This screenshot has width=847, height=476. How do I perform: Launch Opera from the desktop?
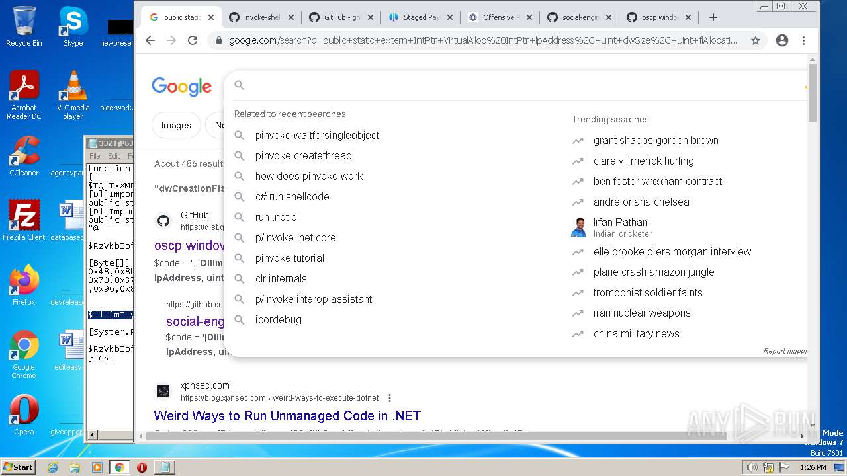coord(24,415)
